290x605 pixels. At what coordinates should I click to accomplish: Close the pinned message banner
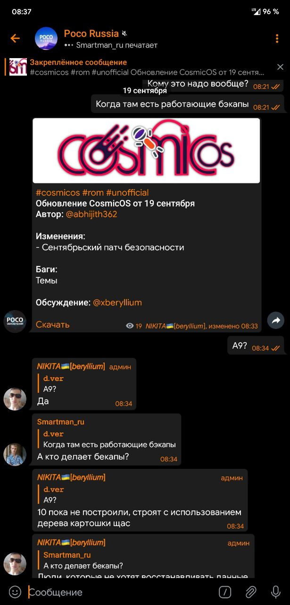click(x=280, y=67)
